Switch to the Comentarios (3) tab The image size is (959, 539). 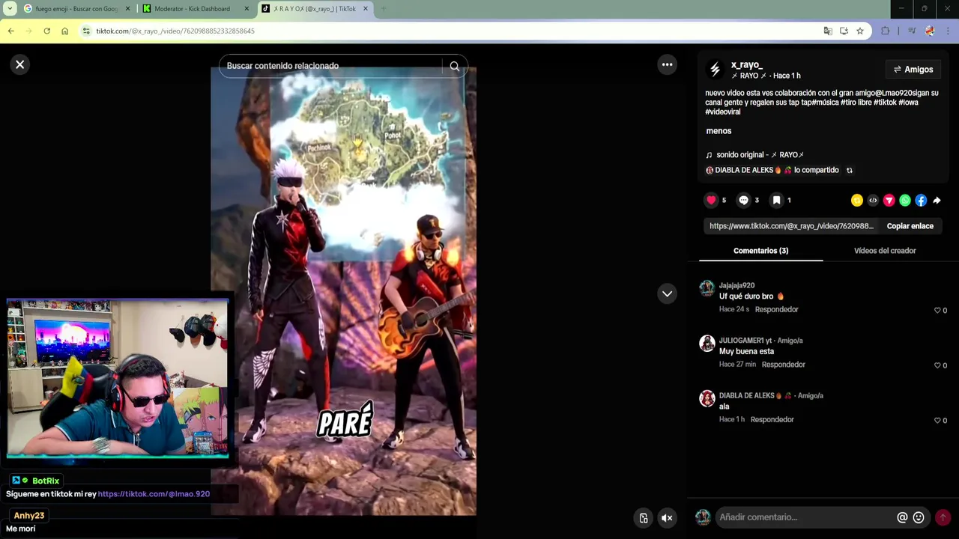(760, 251)
